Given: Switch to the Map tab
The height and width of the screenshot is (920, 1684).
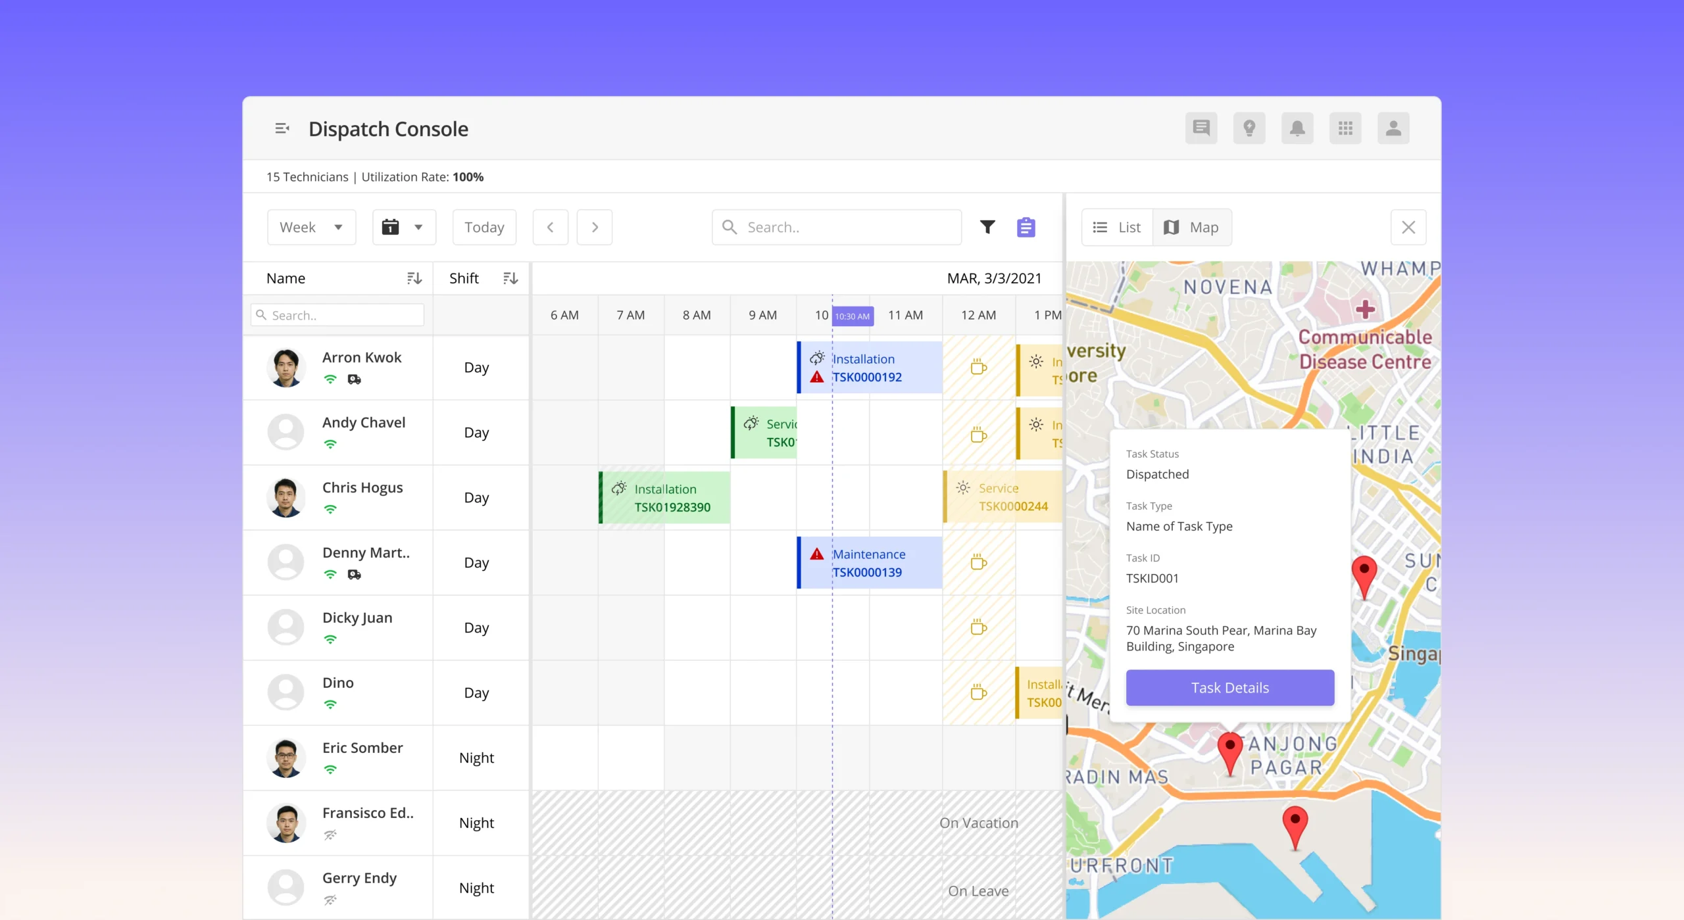Looking at the screenshot, I should coord(1192,227).
